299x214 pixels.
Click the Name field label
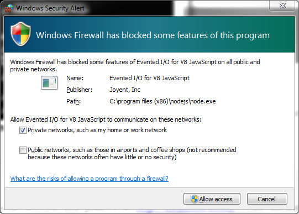pos(75,78)
